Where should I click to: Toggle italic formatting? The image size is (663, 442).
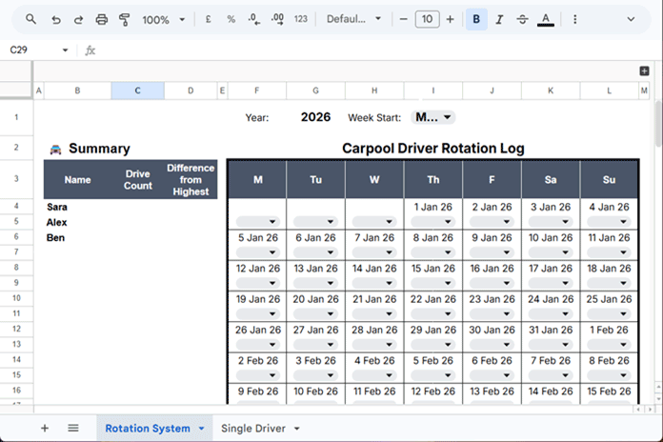(499, 19)
